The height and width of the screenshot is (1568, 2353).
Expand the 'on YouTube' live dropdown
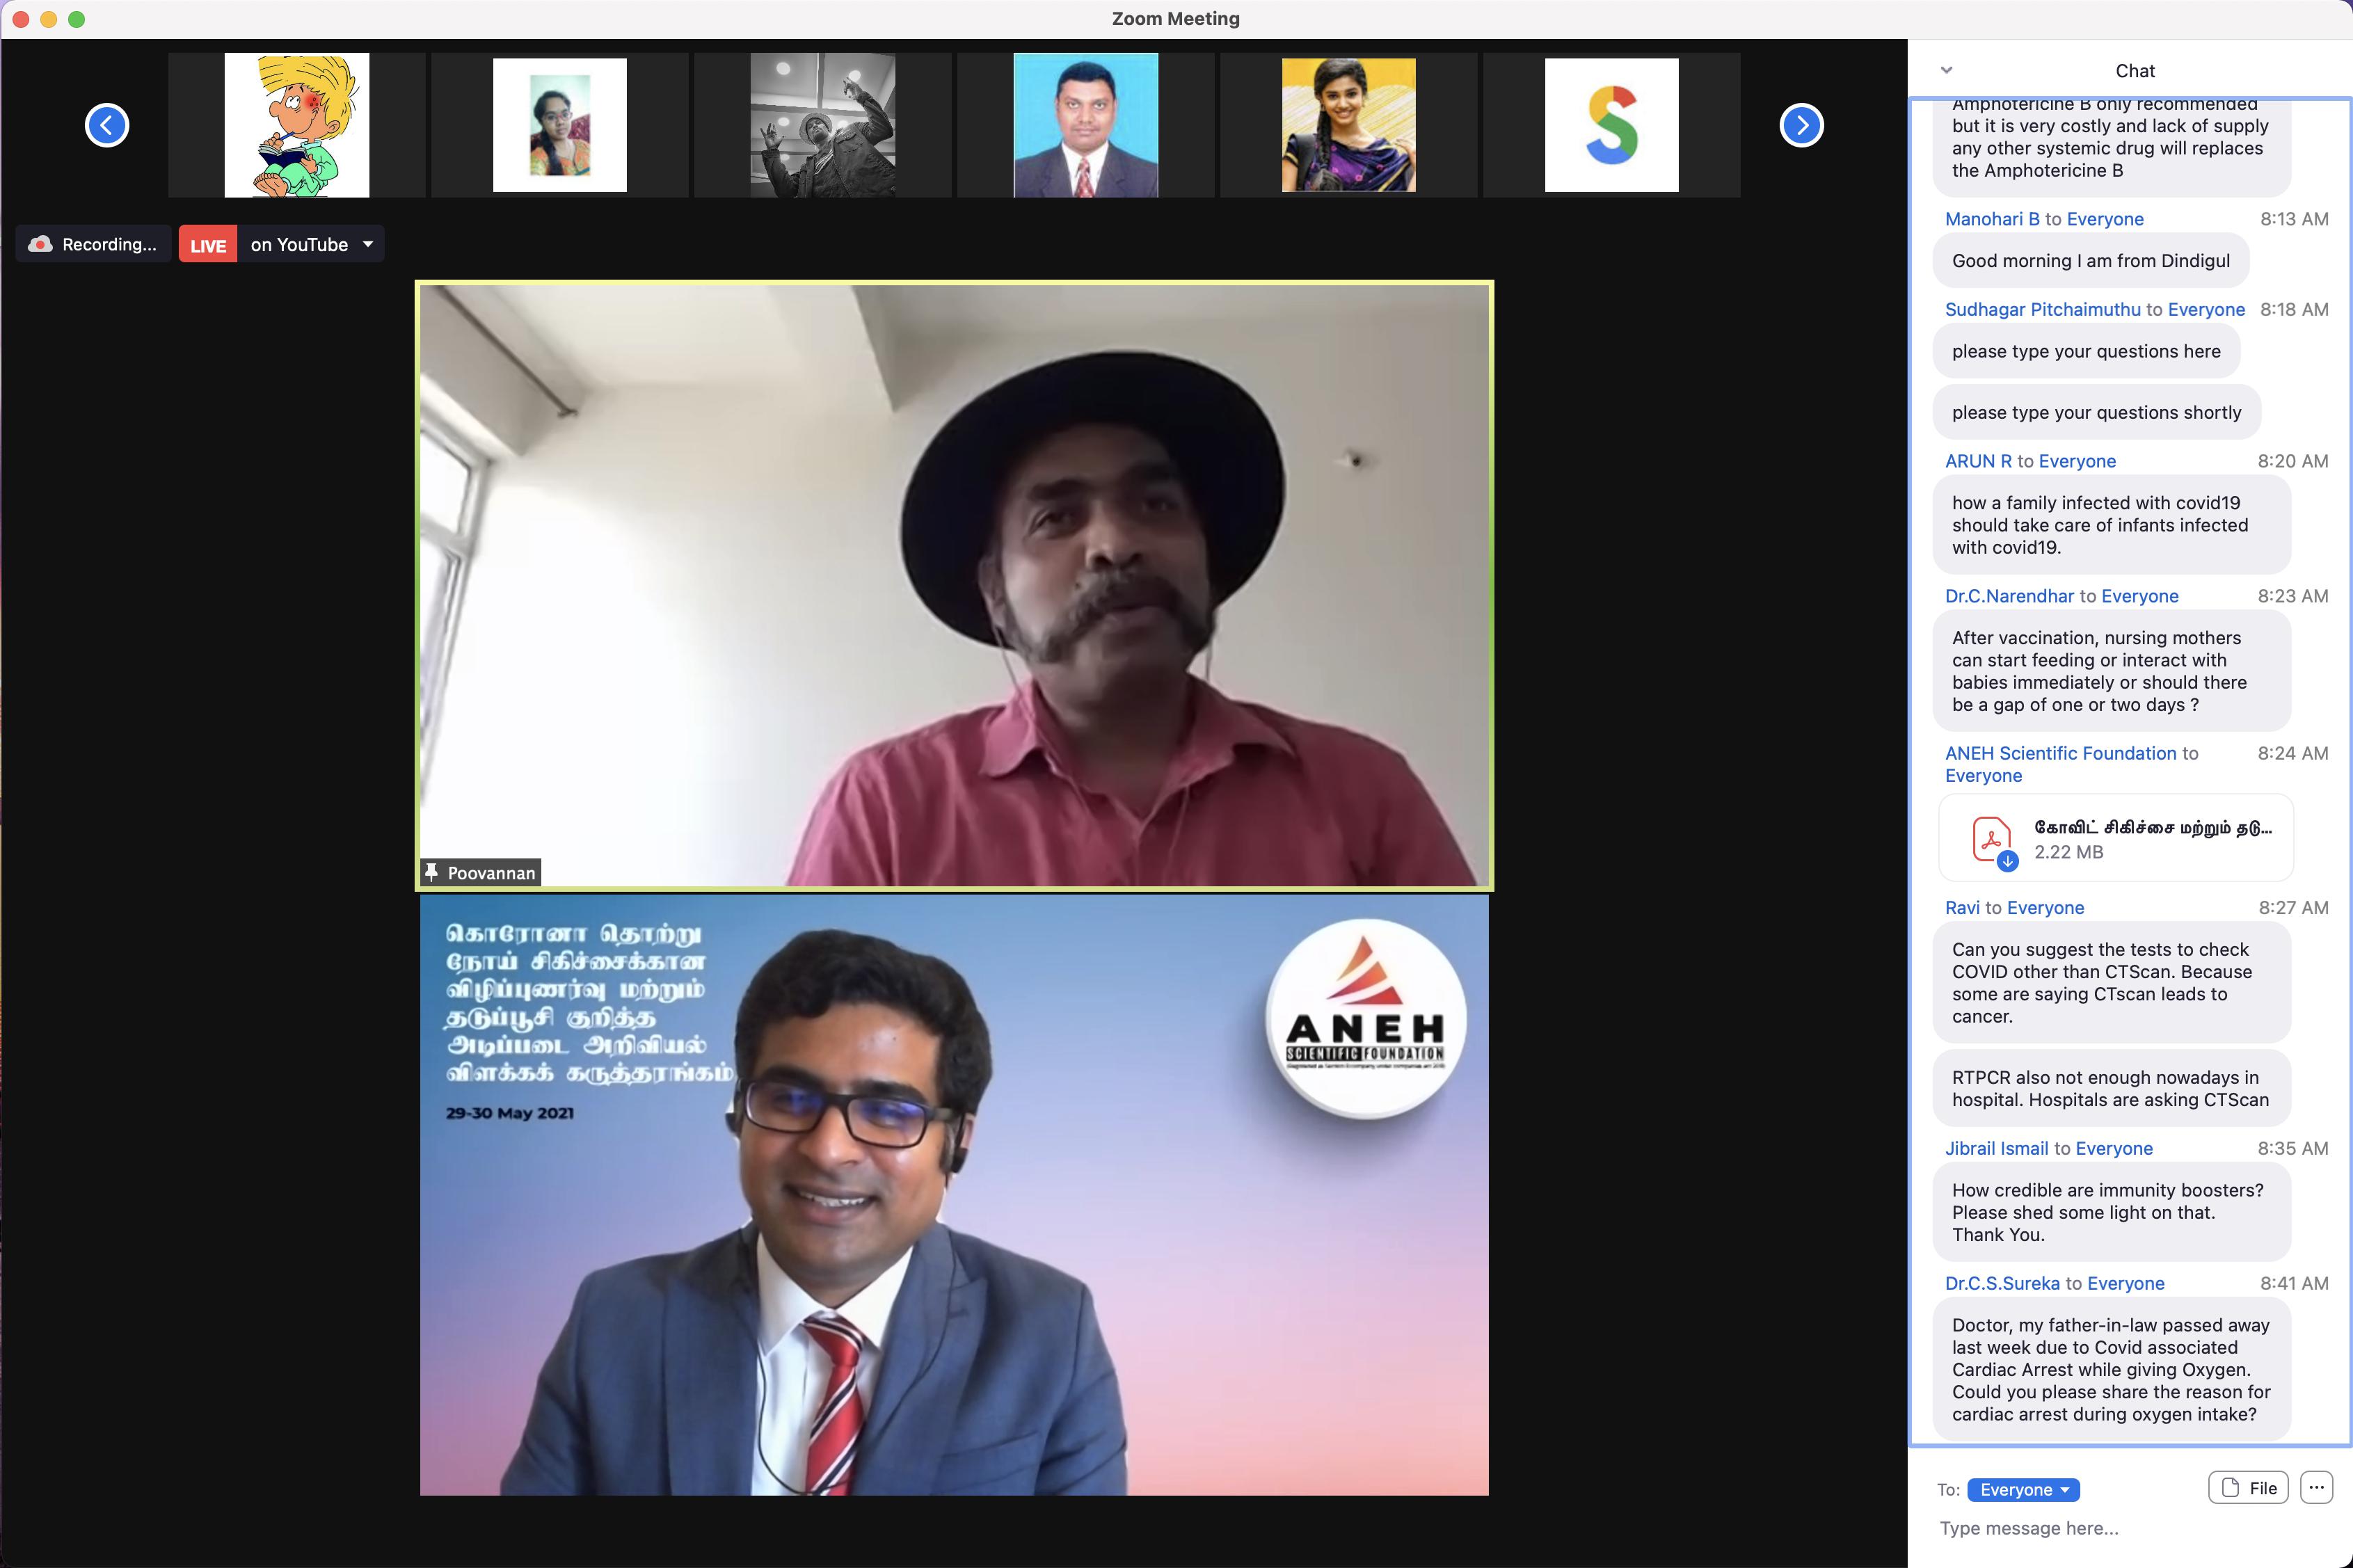pyautogui.click(x=368, y=244)
